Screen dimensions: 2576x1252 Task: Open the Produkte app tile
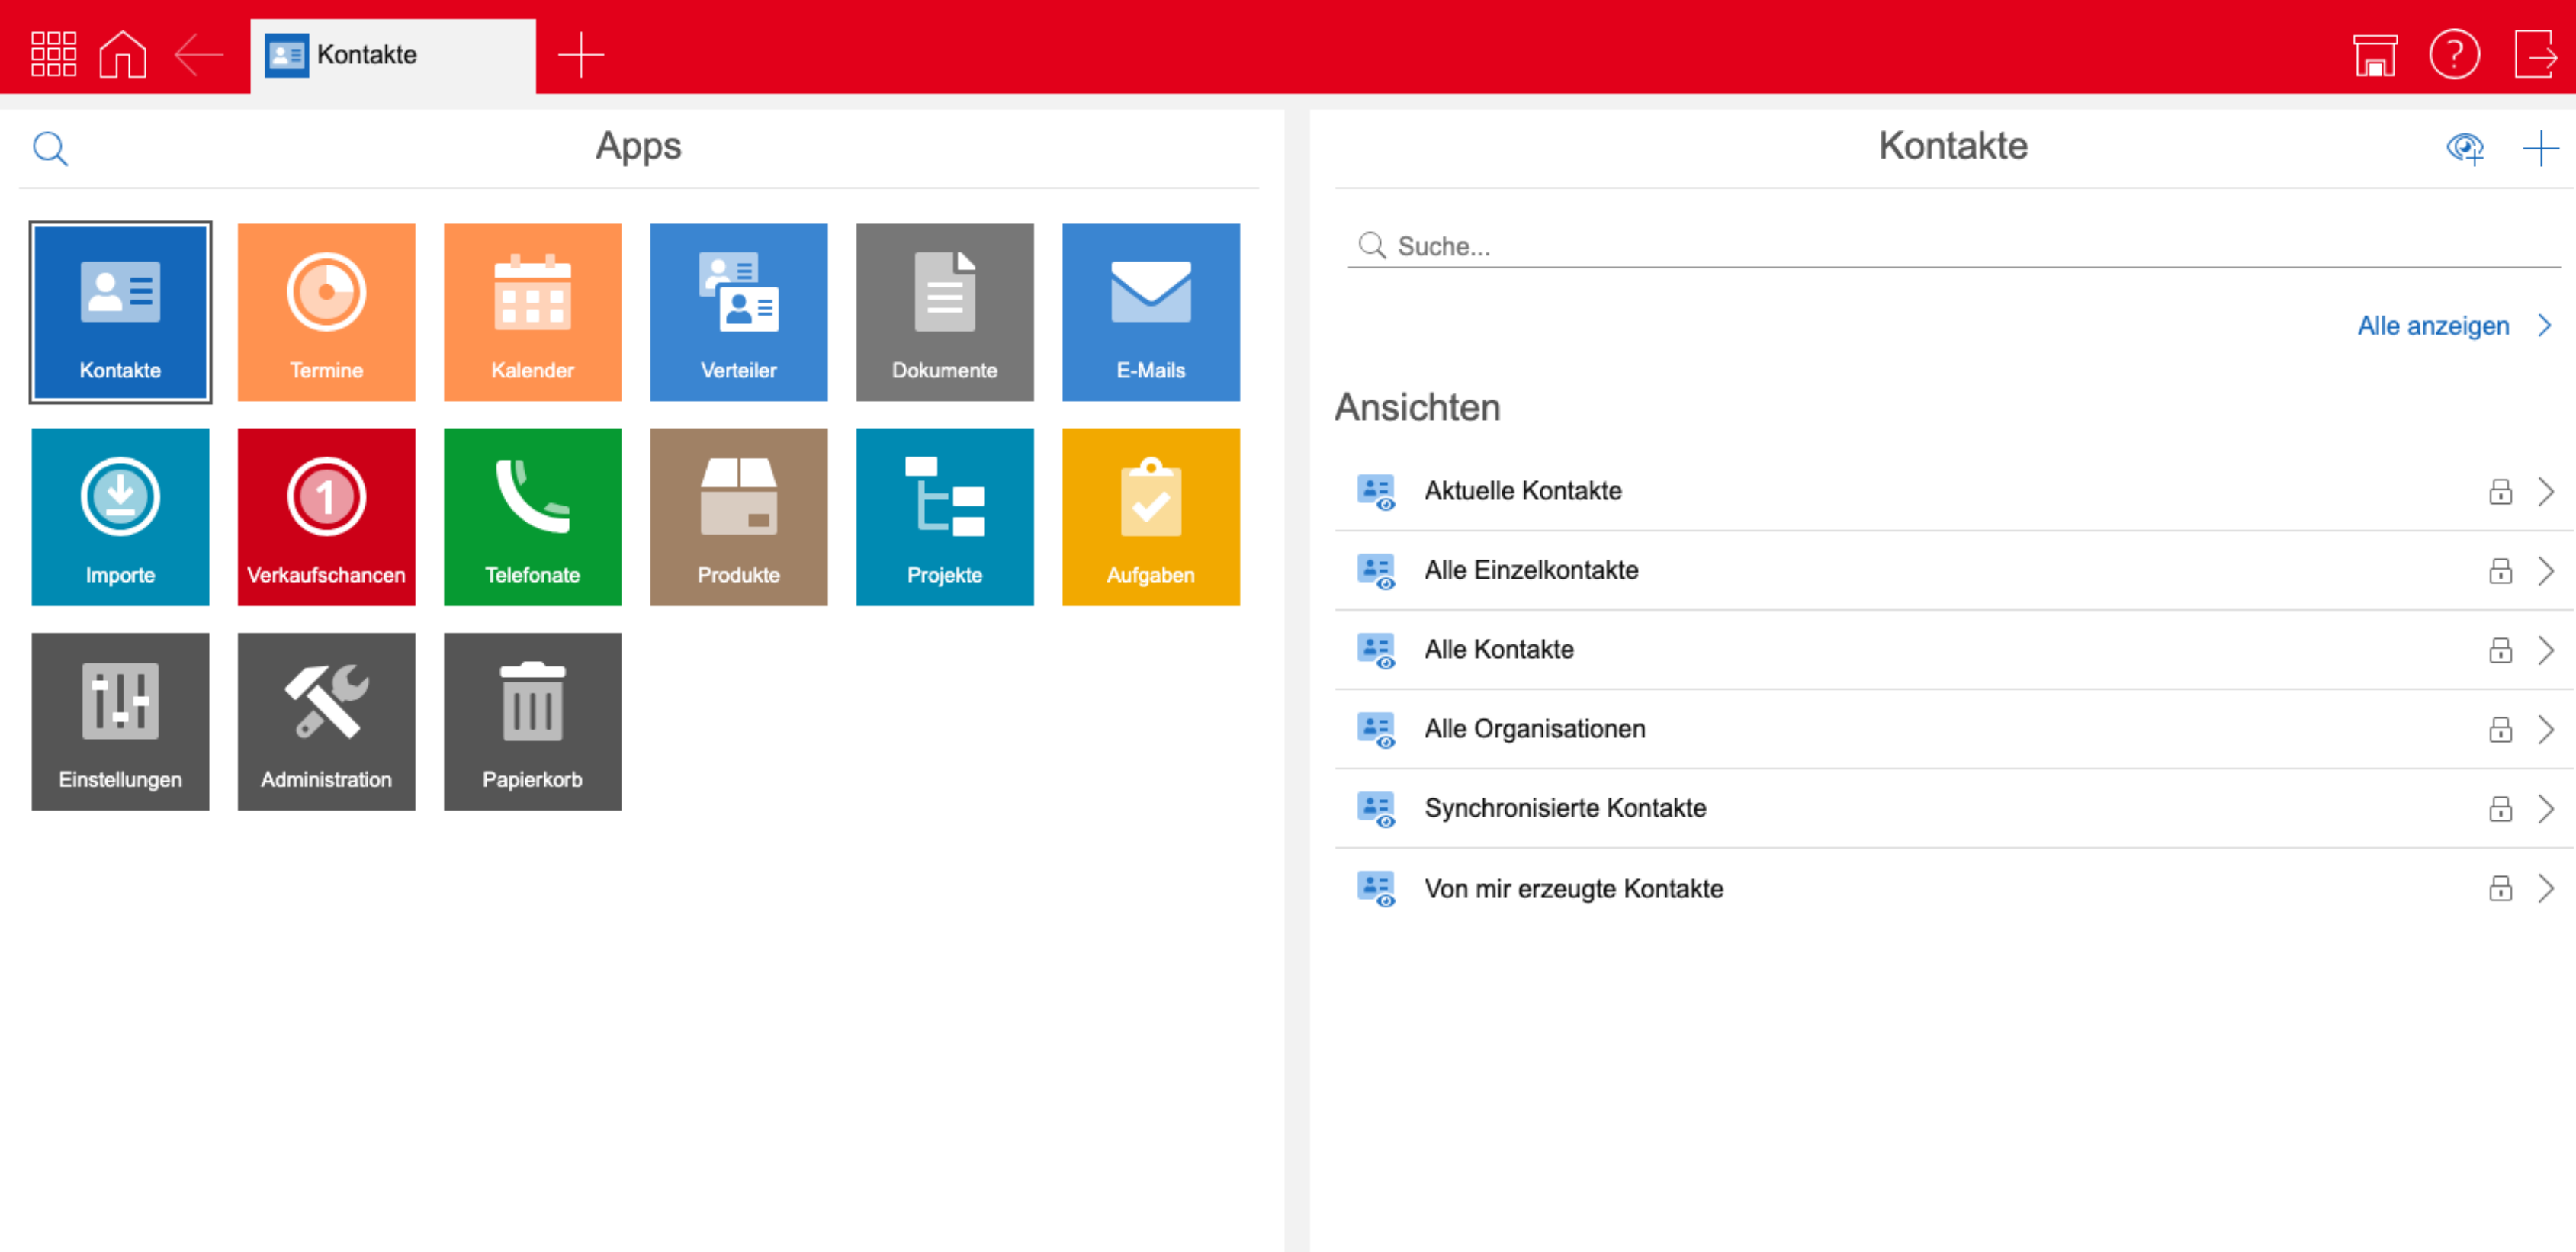(738, 517)
